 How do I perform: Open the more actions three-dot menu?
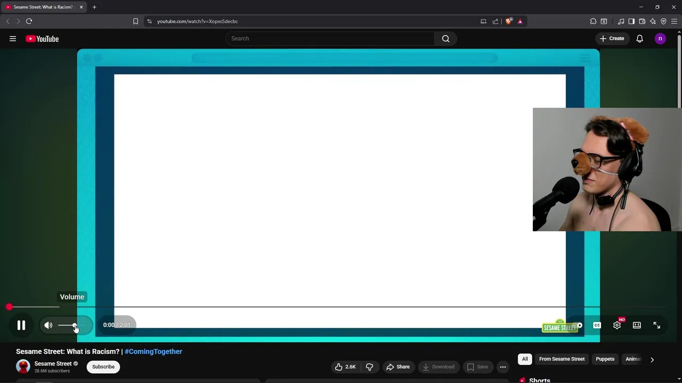[503, 367]
